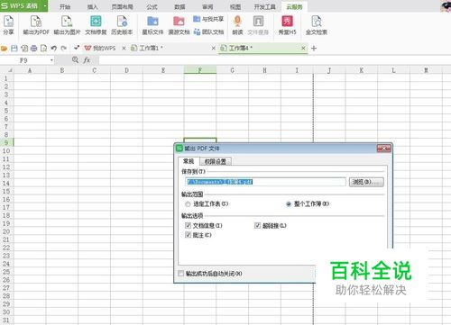The image size is (451, 325).
Task: Click the select-all corner of the sheet
Action: (6, 70)
